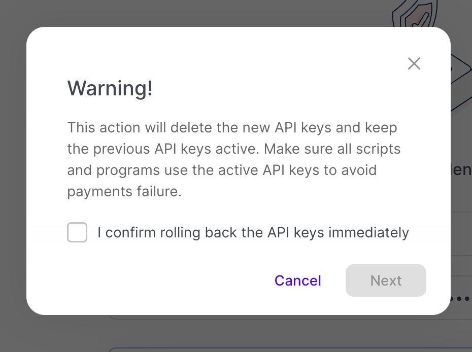This screenshot has height=352, width=472.
Task: Tick the confirm rolling back checkbox
Action: (77, 233)
